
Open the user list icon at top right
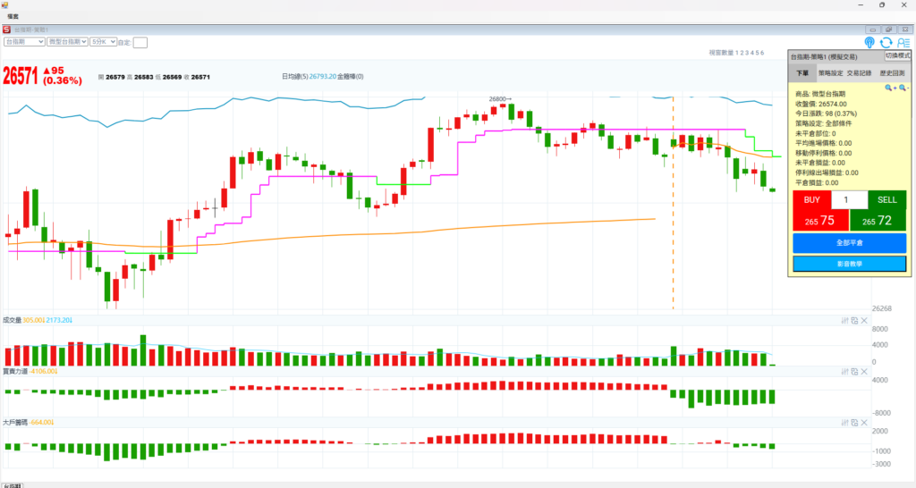click(902, 42)
